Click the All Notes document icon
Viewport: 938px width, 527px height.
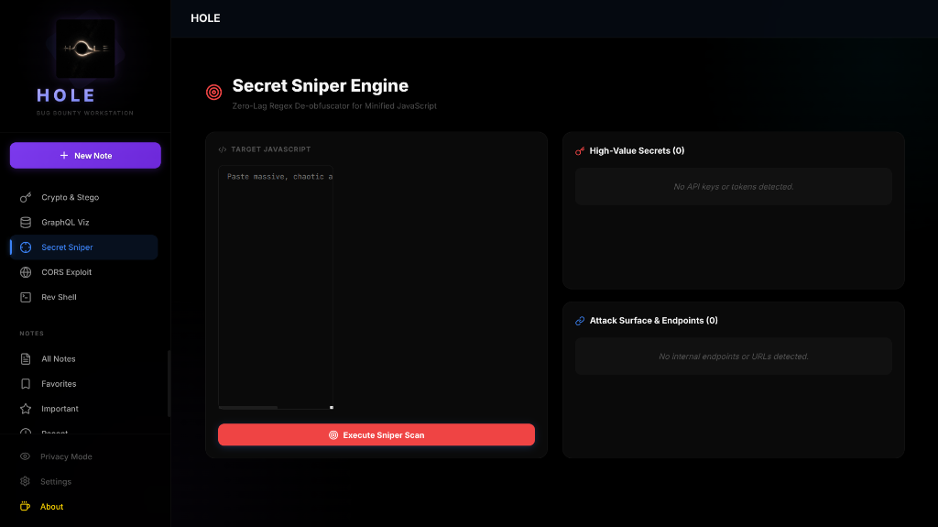(x=26, y=358)
